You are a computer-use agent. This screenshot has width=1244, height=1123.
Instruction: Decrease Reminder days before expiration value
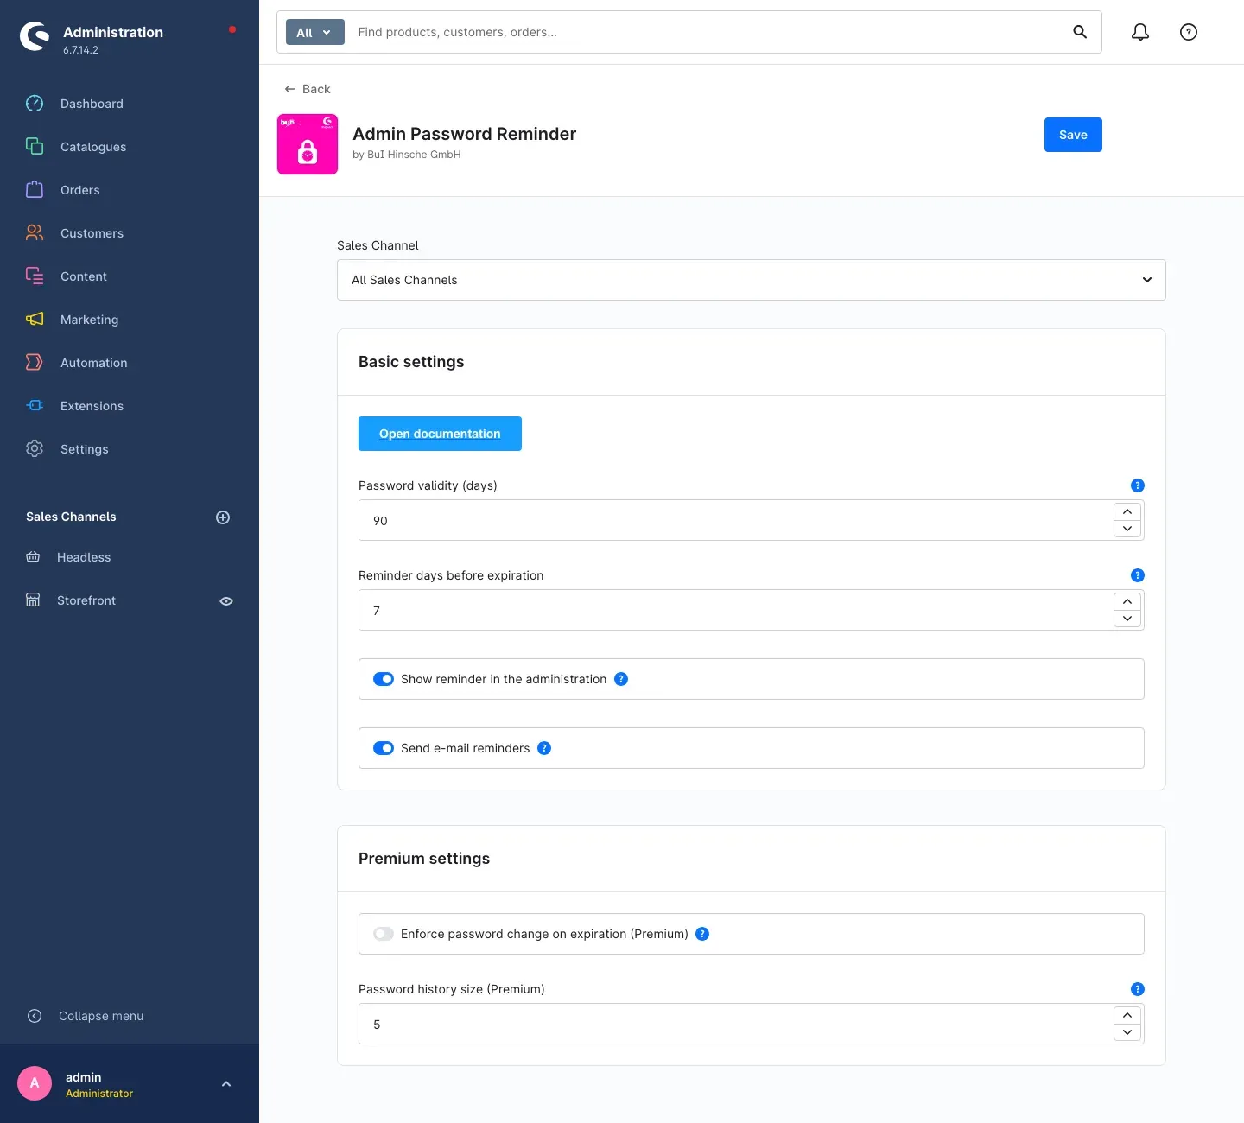pos(1127,619)
